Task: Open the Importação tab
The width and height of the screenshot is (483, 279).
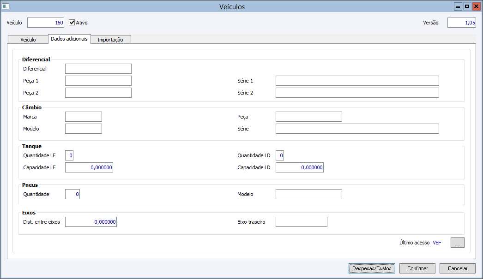Action: (110, 40)
